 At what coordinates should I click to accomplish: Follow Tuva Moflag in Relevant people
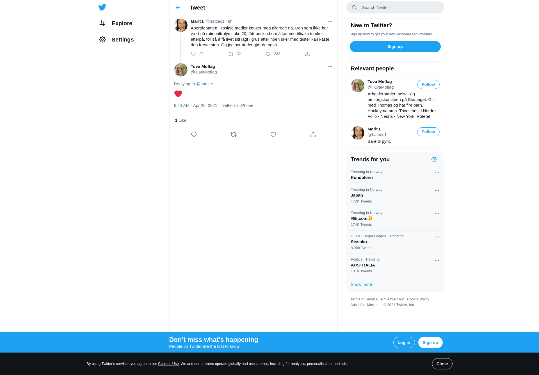coord(428,84)
